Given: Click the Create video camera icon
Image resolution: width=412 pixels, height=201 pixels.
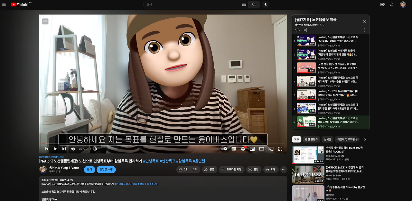Looking at the screenshot, I should 382,4.
